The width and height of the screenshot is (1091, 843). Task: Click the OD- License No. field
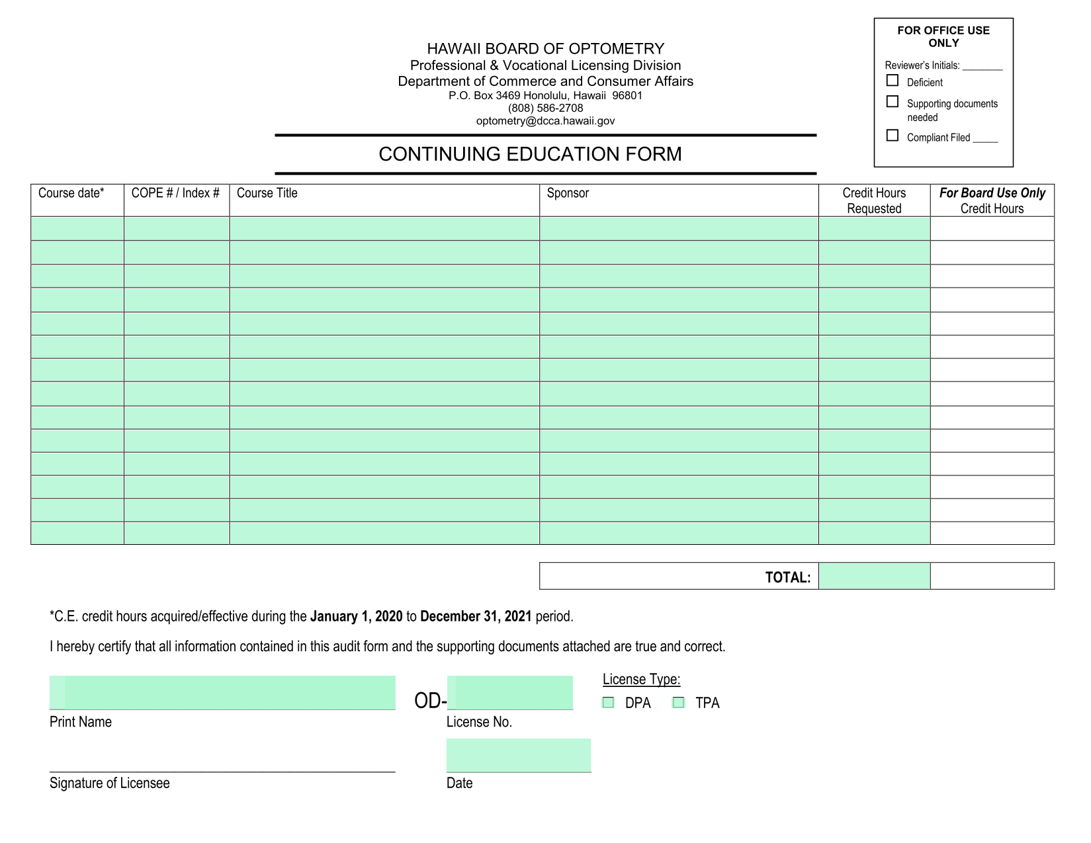coord(510,692)
